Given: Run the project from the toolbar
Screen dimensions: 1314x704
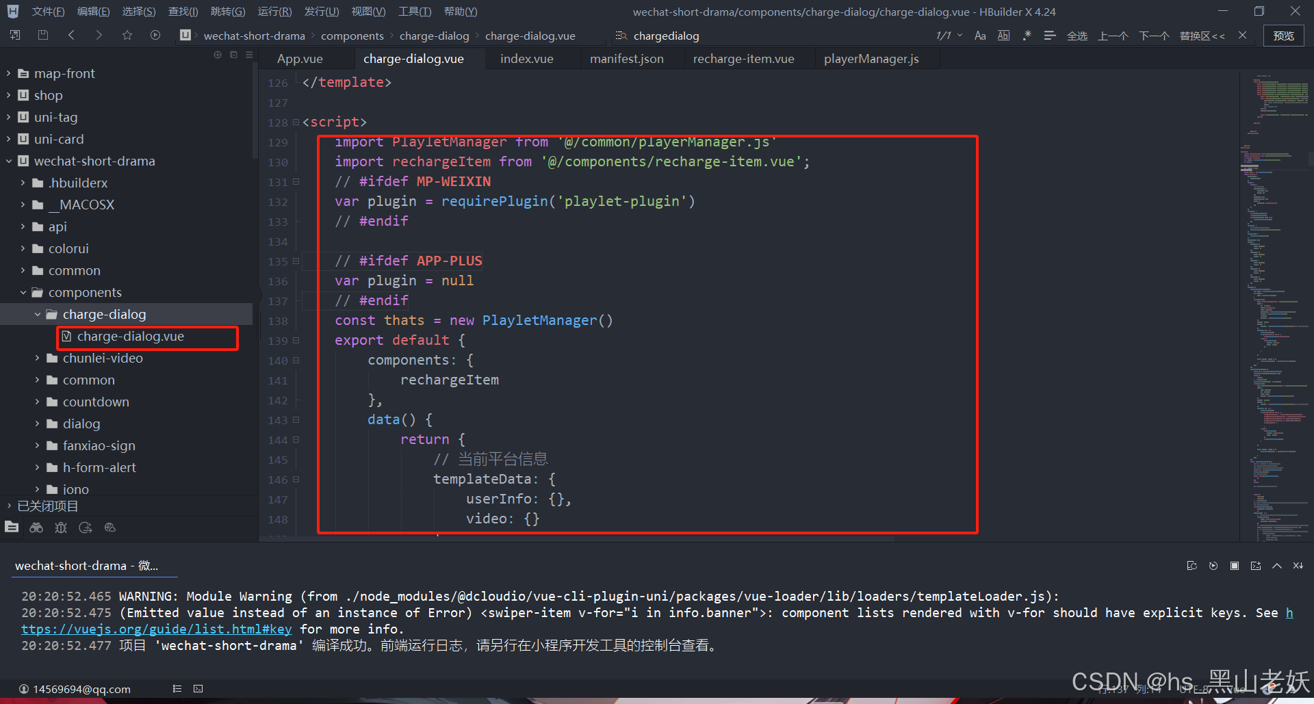Looking at the screenshot, I should point(155,35).
